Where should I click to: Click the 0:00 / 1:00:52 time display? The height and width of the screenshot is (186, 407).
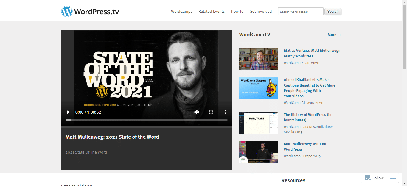point(88,112)
